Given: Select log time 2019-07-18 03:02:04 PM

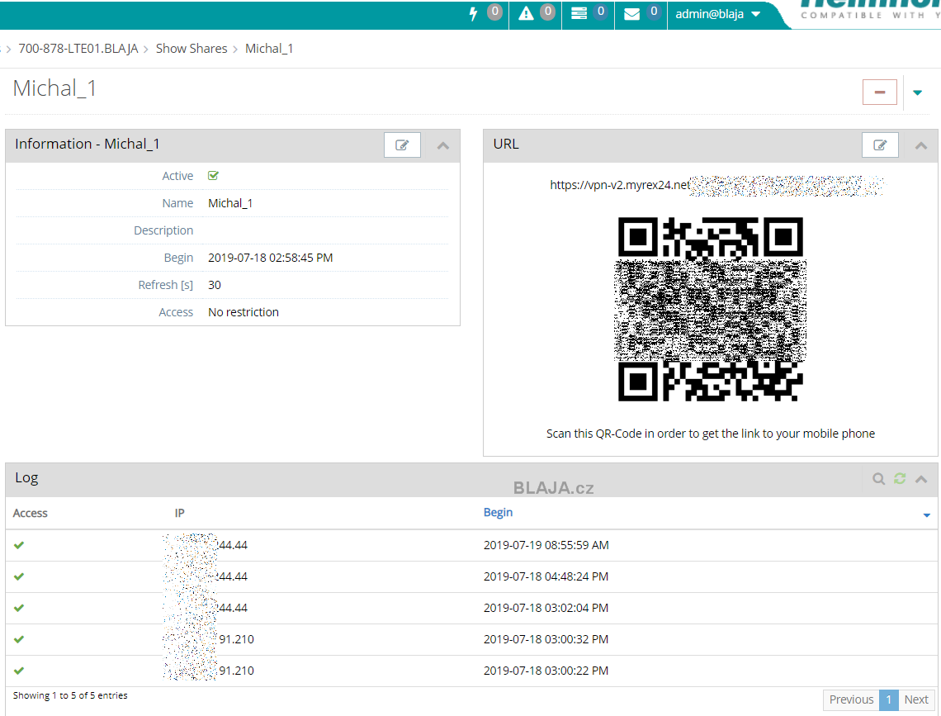Looking at the screenshot, I should point(546,608).
